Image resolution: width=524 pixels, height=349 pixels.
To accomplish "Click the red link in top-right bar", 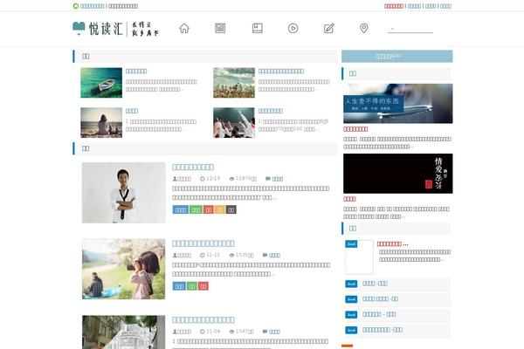I will coord(394,6).
